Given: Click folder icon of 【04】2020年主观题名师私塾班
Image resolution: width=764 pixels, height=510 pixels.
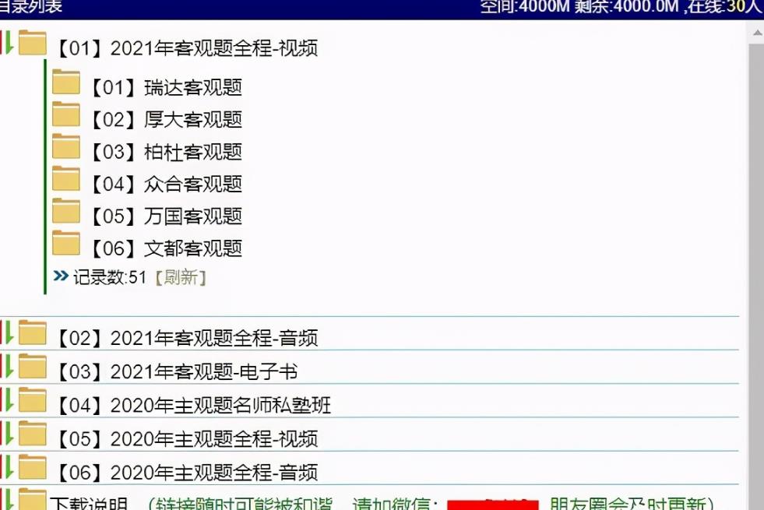Looking at the screenshot, I should (33, 400).
